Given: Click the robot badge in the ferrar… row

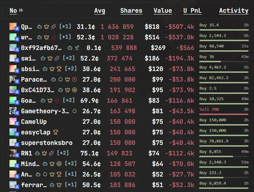Looking at the screenshot, I should [x=52, y=185].
